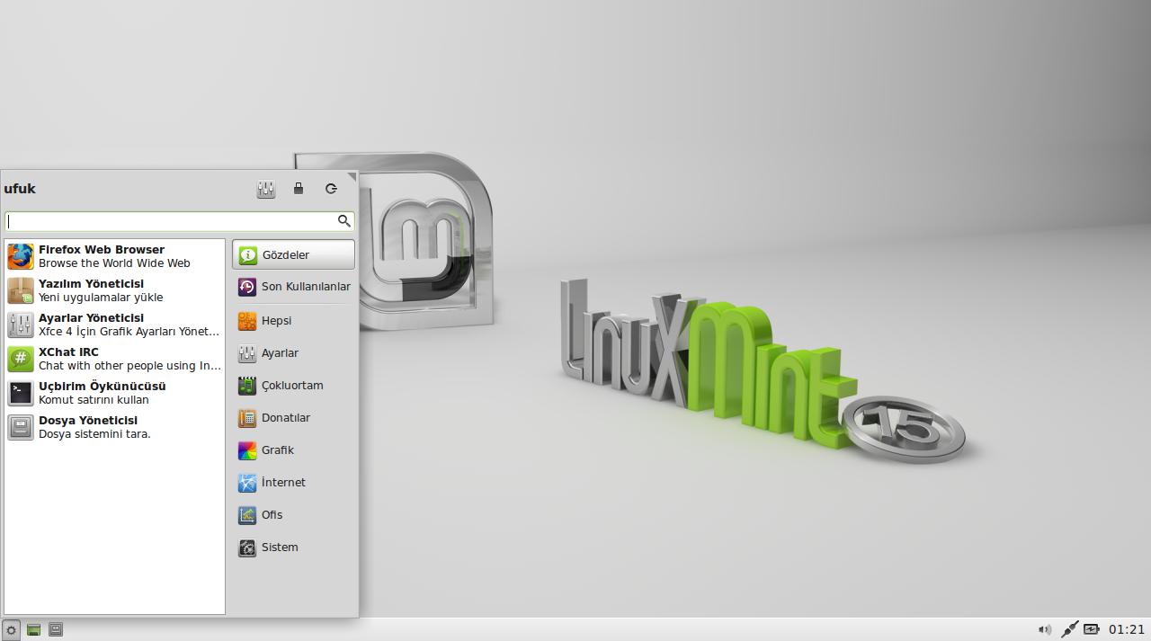Open All Settings with the sliders icon
Image resolution: width=1151 pixels, height=641 pixels.
(x=265, y=189)
